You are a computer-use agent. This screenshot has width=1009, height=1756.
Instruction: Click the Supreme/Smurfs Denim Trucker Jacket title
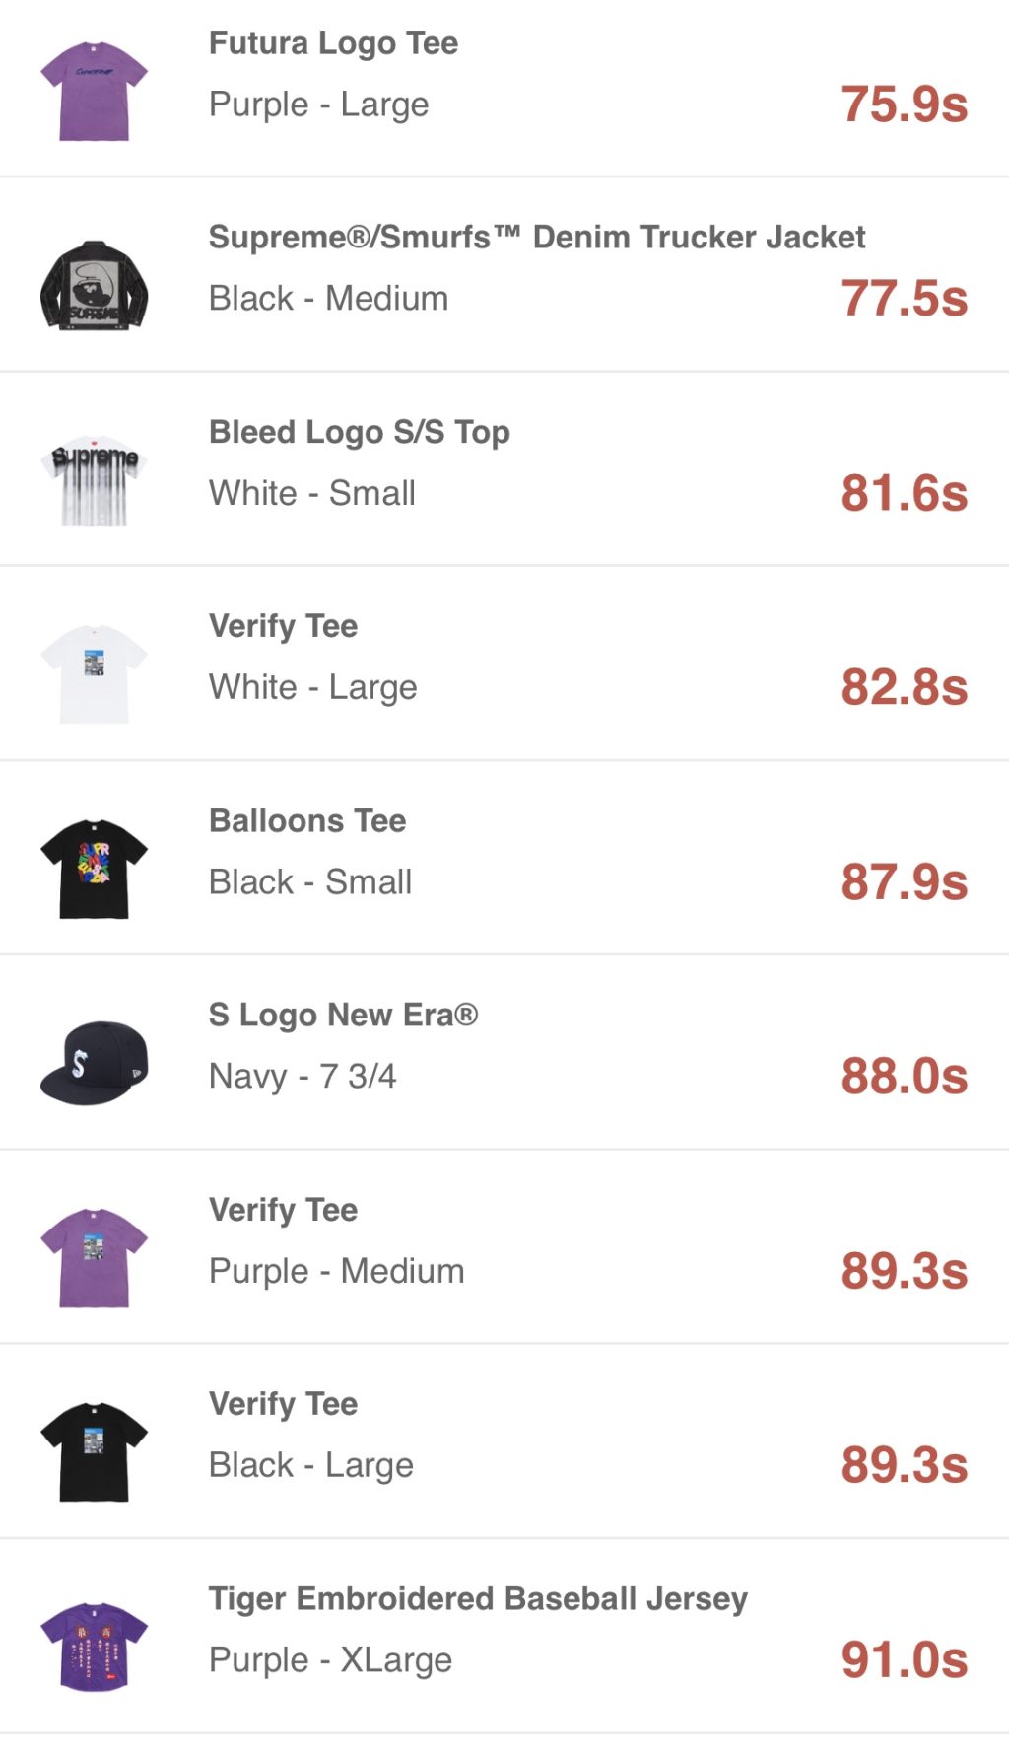click(537, 238)
